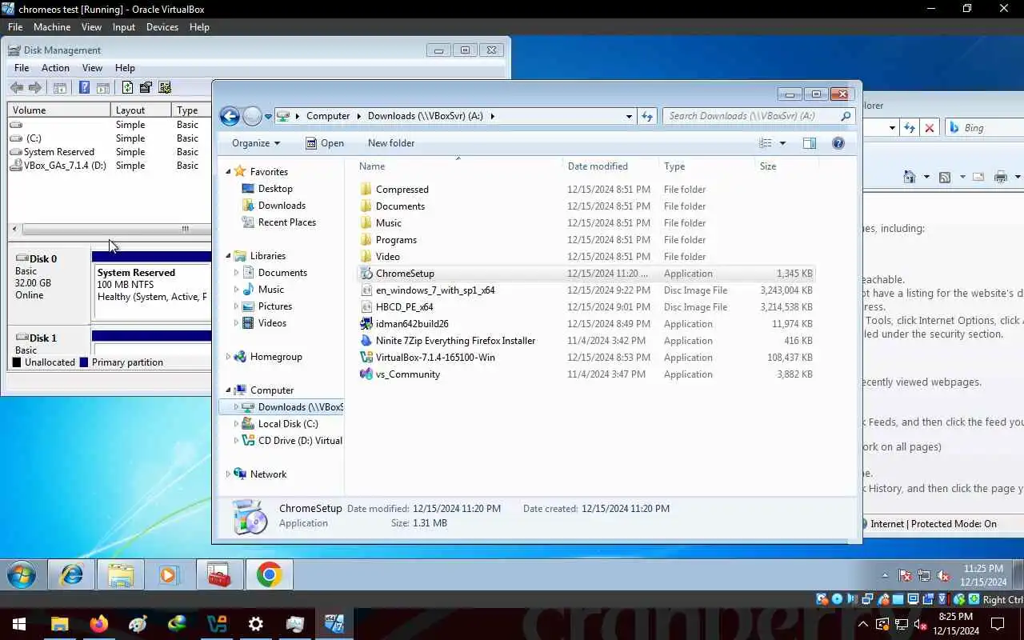The height and width of the screenshot is (640, 1024).
Task: Open the address bar history dropdown in Explorer
Action: (x=629, y=116)
